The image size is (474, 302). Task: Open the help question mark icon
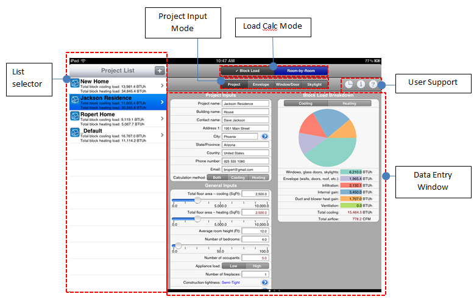[x=373, y=85]
